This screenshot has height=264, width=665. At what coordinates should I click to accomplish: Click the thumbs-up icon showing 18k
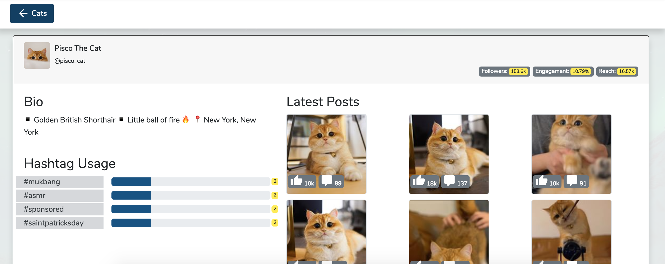point(419,181)
